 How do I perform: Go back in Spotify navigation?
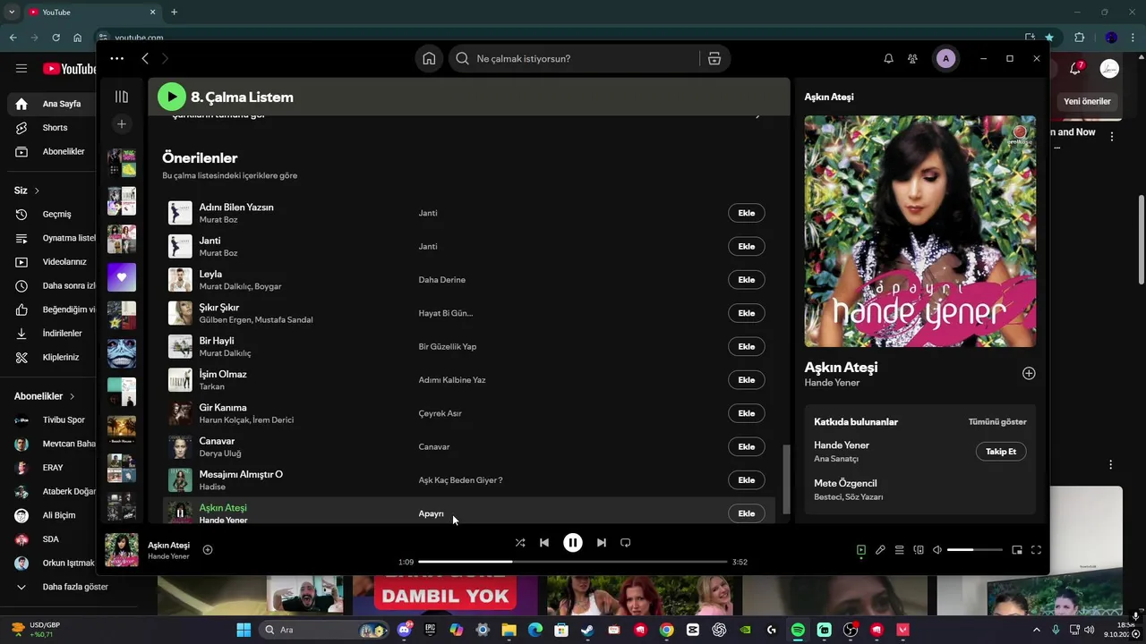(x=145, y=58)
